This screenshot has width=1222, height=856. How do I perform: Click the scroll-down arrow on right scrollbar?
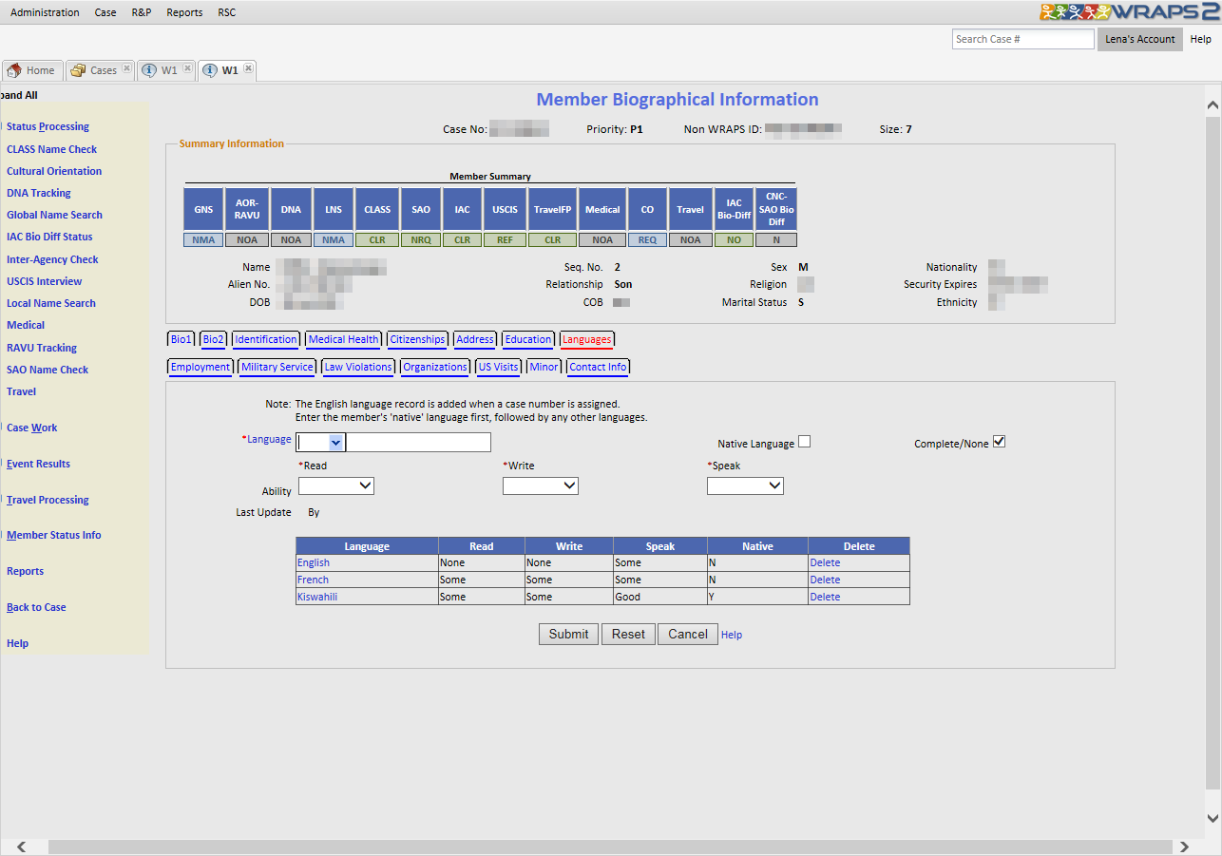point(1212,818)
